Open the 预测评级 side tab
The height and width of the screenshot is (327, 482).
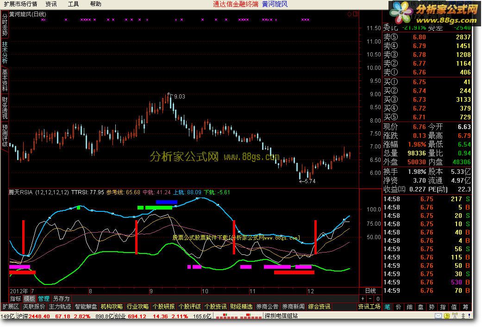(x=5, y=136)
